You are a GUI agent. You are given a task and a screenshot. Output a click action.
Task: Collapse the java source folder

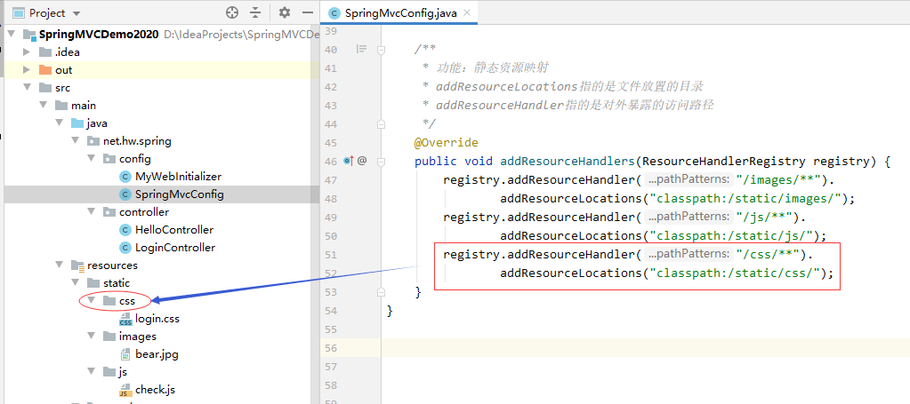tap(59, 123)
